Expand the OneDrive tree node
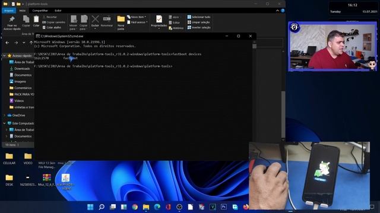The height and width of the screenshot is (213, 380). point(4,115)
